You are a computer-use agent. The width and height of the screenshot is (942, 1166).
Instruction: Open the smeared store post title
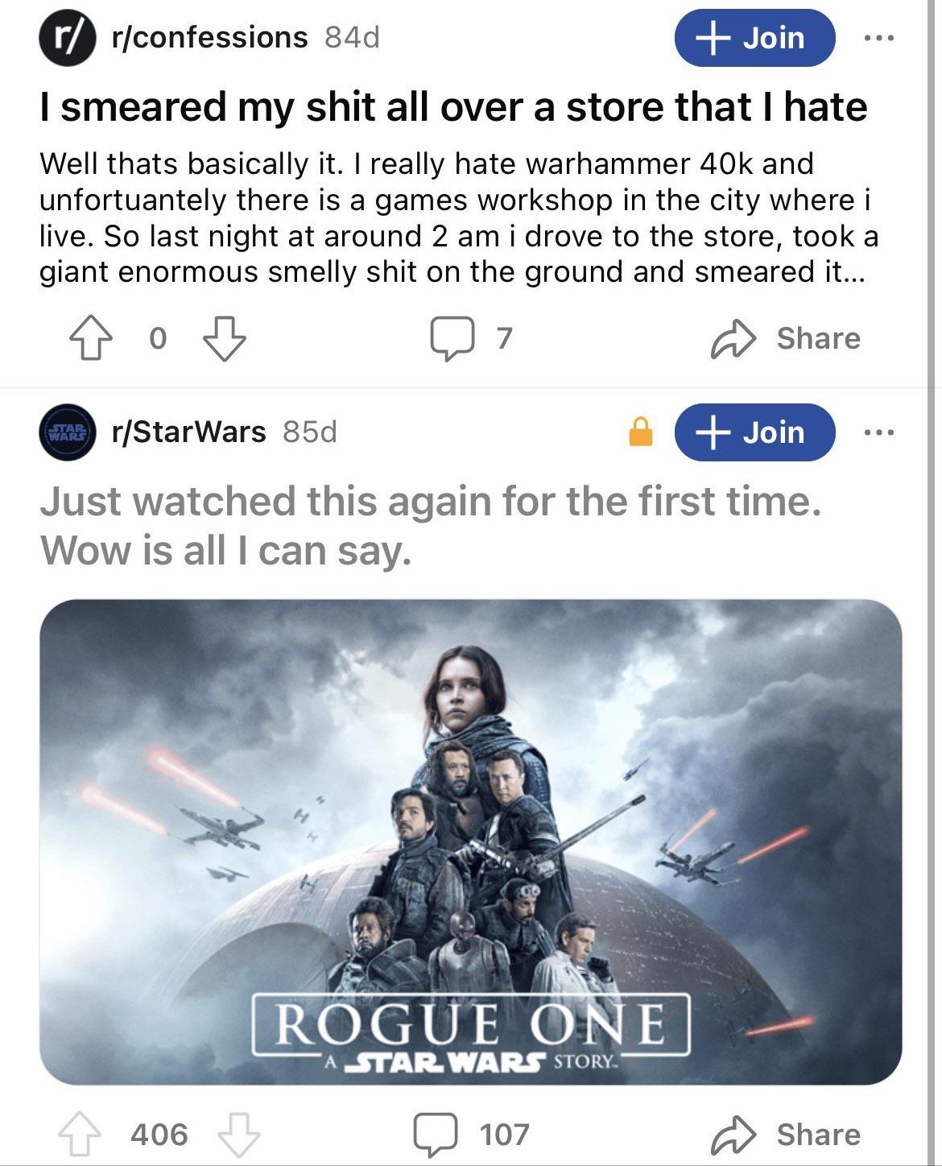point(454,107)
